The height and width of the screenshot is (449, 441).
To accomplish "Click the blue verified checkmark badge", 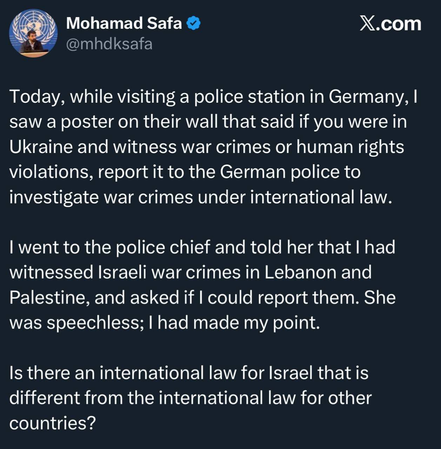I will tap(193, 24).
